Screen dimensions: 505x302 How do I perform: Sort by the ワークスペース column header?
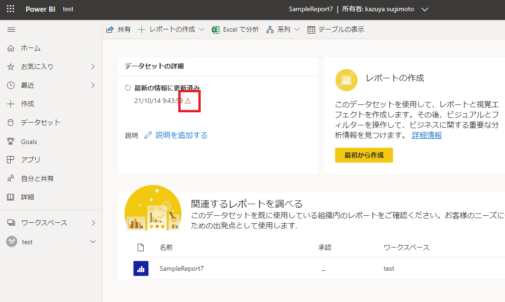pyautogui.click(x=407, y=247)
